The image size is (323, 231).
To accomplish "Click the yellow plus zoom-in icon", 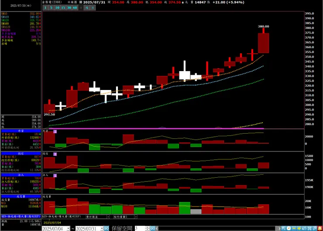I will coord(299,228).
